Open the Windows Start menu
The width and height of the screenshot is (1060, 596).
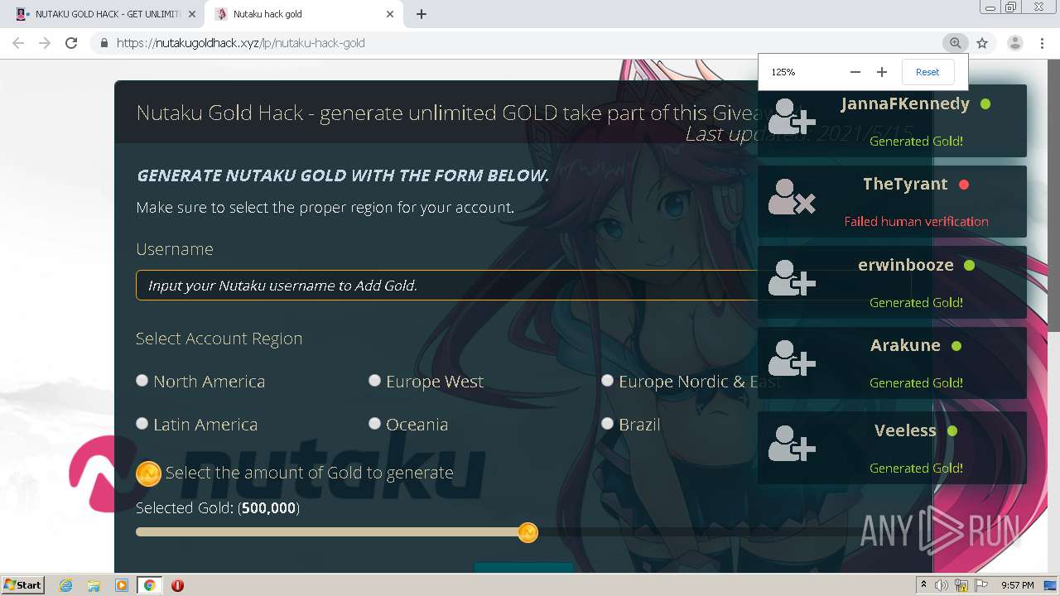pos(22,584)
